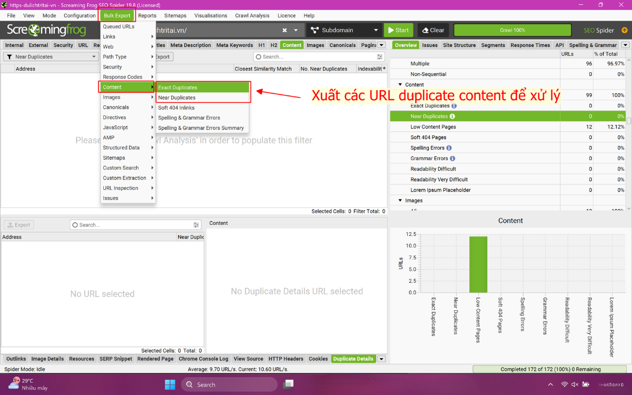Switch to the SERP Snippet tab

click(x=115, y=359)
